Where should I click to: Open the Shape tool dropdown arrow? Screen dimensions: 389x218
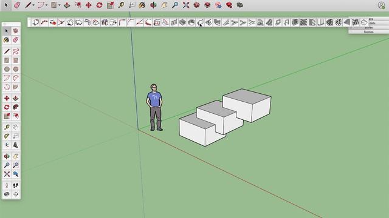(60, 5)
